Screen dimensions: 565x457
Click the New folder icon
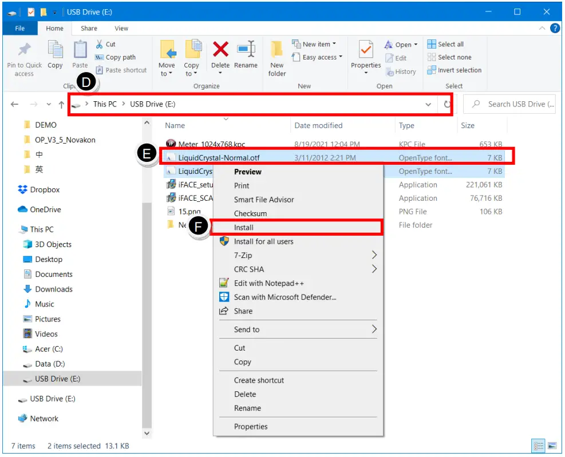tap(276, 49)
